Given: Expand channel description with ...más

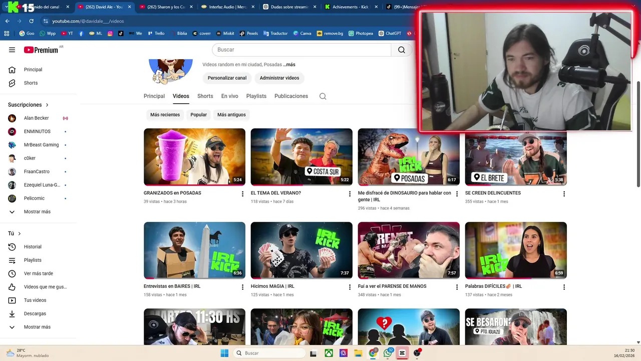Looking at the screenshot, I should 289,65.
